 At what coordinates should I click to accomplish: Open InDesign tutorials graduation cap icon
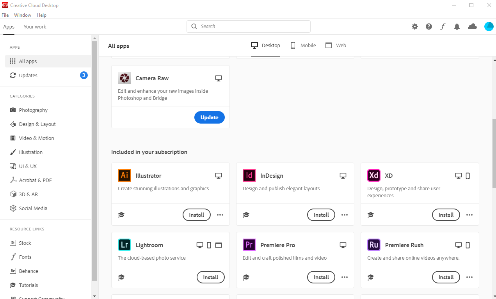(246, 215)
